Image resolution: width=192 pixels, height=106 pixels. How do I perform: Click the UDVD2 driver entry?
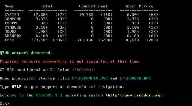click(x=10, y=32)
